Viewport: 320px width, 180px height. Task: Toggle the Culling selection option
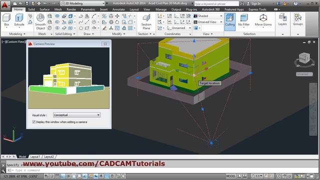[230, 22]
